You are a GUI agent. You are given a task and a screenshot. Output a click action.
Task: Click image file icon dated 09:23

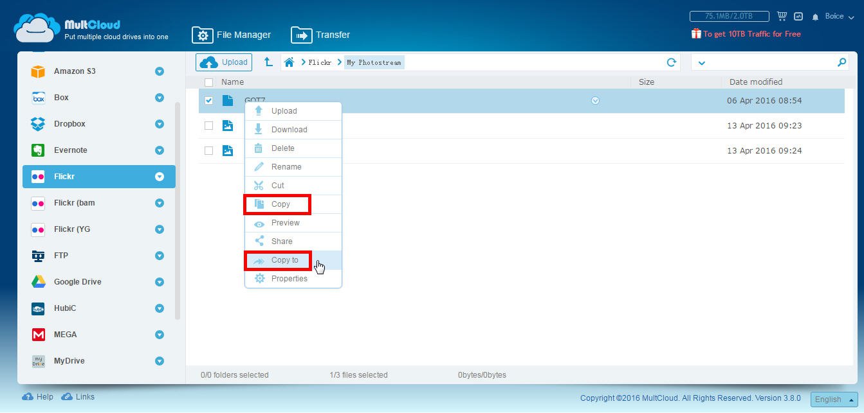(x=228, y=125)
